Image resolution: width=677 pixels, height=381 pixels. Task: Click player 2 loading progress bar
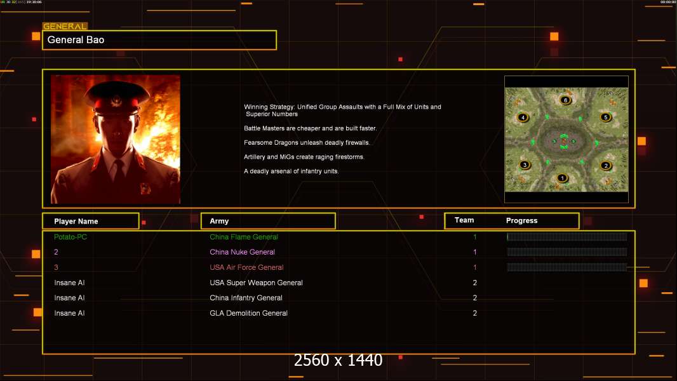pyautogui.click(x=567, y=252)
